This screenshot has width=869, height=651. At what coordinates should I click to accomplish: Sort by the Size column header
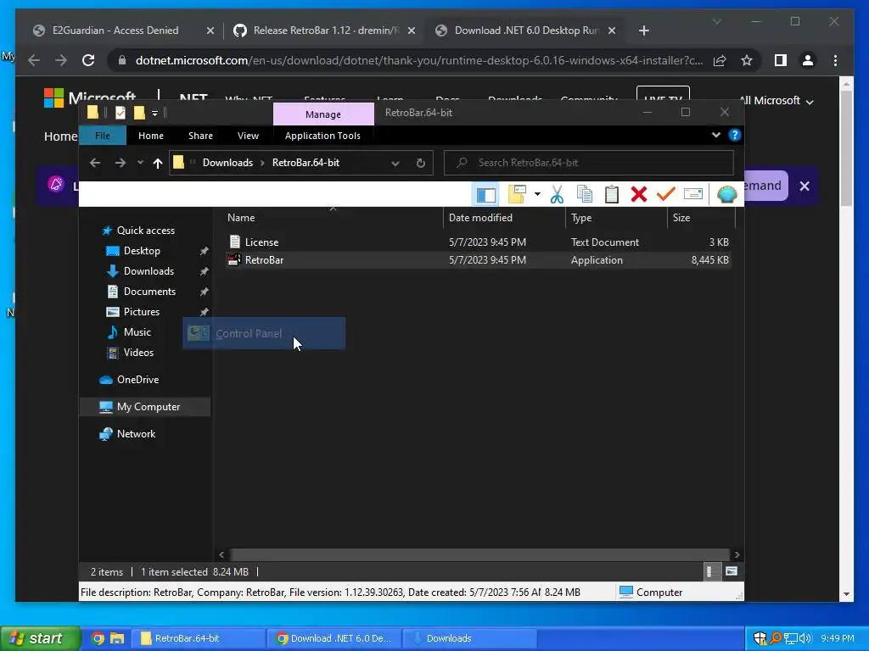click(700, 218)
